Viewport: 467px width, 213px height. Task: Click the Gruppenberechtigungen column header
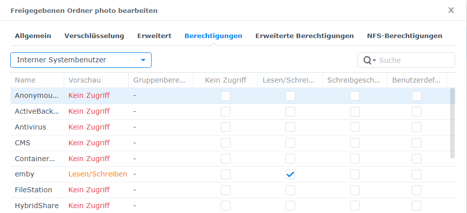pos(159,80)
